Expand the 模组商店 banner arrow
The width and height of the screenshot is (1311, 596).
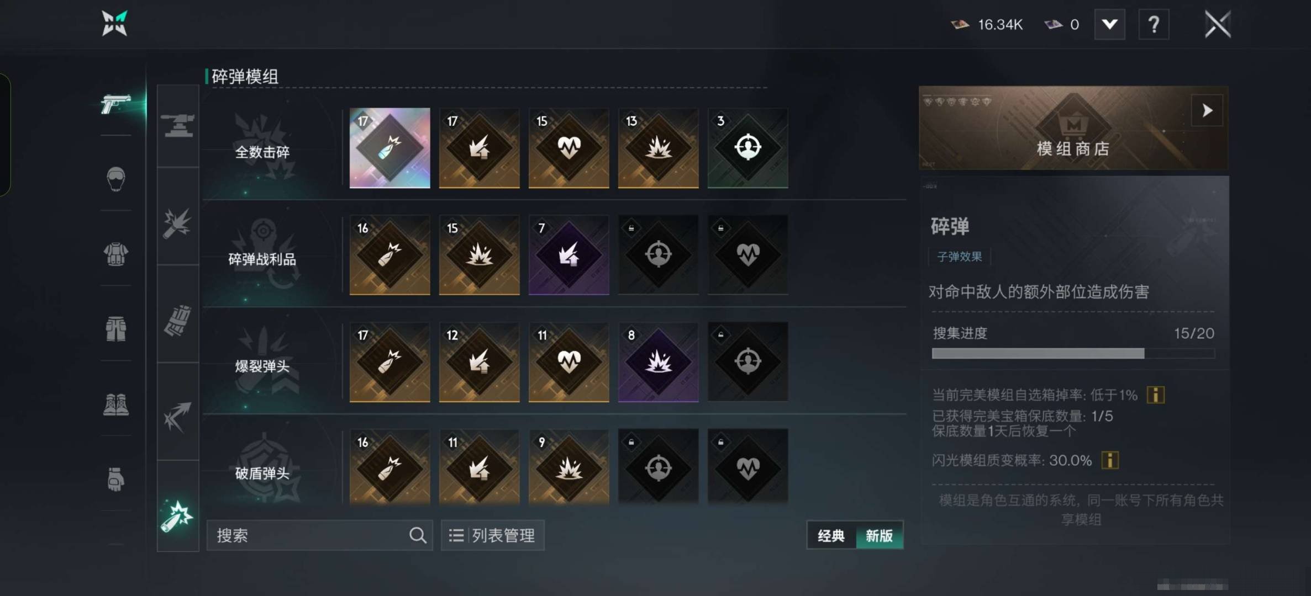(1207, 110)
